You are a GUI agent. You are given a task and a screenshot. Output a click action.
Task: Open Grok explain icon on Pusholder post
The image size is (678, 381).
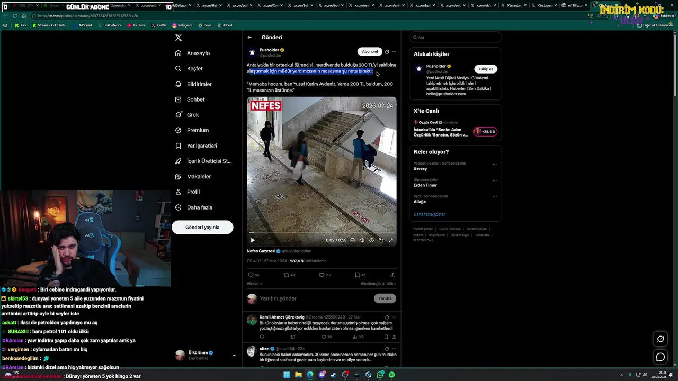coord(387,52)
